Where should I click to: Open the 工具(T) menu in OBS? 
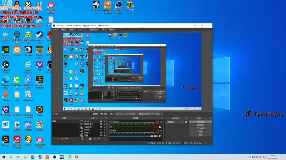[x=104, y=30]
